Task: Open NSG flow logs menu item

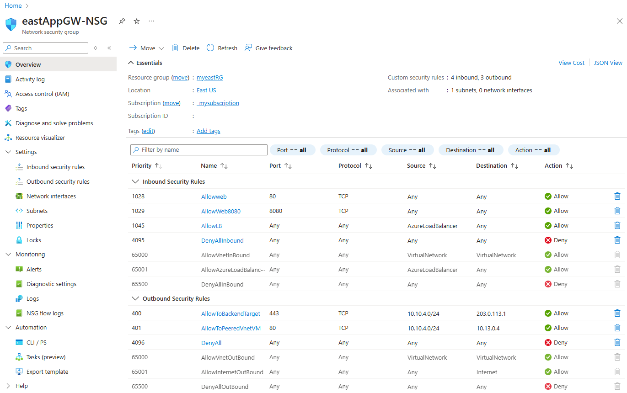Action: tap(45, 313)
